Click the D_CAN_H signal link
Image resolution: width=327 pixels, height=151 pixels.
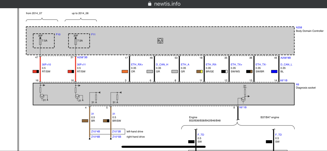pyautogui.click(x=162, y=64)
